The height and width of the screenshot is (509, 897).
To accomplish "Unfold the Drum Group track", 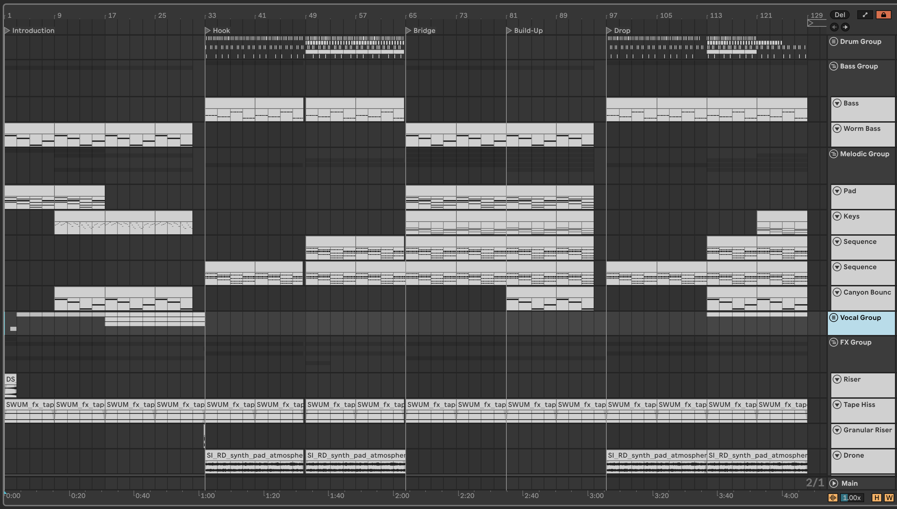I will (833, 41).
